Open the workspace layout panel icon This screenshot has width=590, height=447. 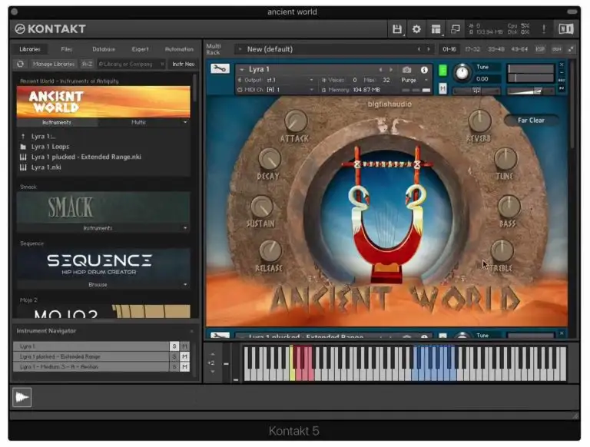(x=436, y=29)
